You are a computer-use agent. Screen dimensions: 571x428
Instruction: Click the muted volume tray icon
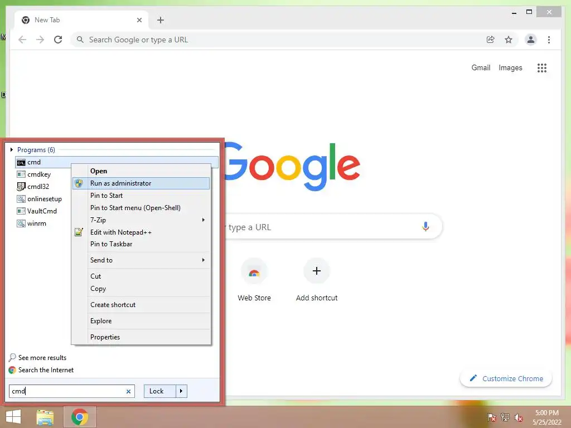pos(519,417)
